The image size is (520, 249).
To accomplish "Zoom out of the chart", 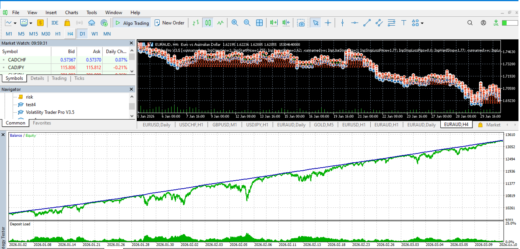I will click(247, 23).
